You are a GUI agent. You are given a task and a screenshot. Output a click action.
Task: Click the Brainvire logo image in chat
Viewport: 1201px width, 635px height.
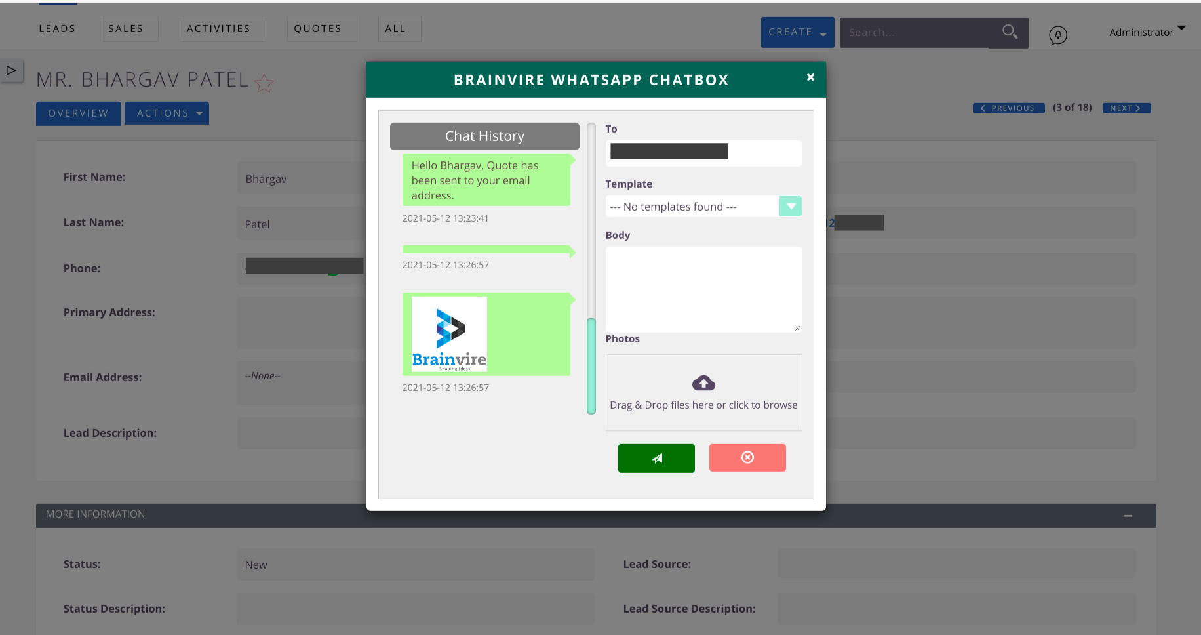(x=449, y=334)
